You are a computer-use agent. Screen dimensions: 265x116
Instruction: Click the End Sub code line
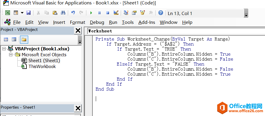(x=105, y=89)
